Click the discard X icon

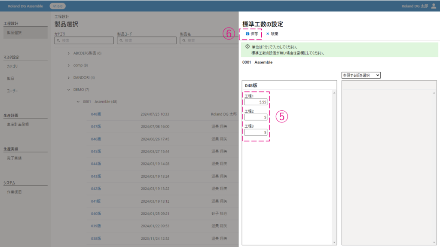coord(268,34)
